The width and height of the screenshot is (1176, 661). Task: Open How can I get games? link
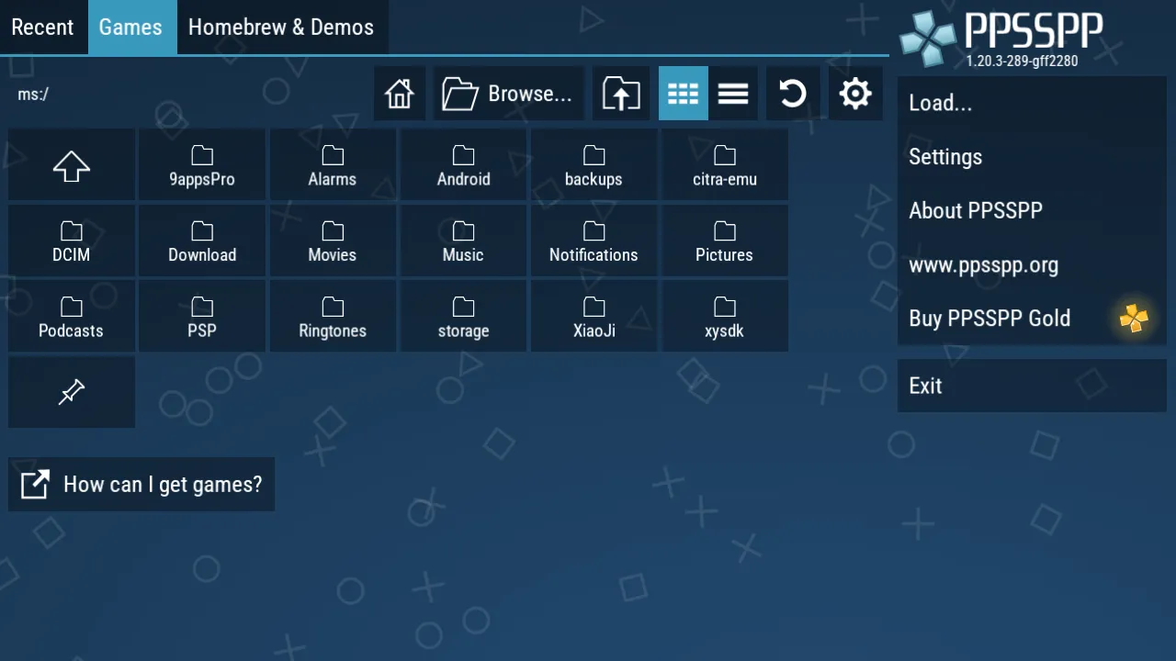[141, 484]
